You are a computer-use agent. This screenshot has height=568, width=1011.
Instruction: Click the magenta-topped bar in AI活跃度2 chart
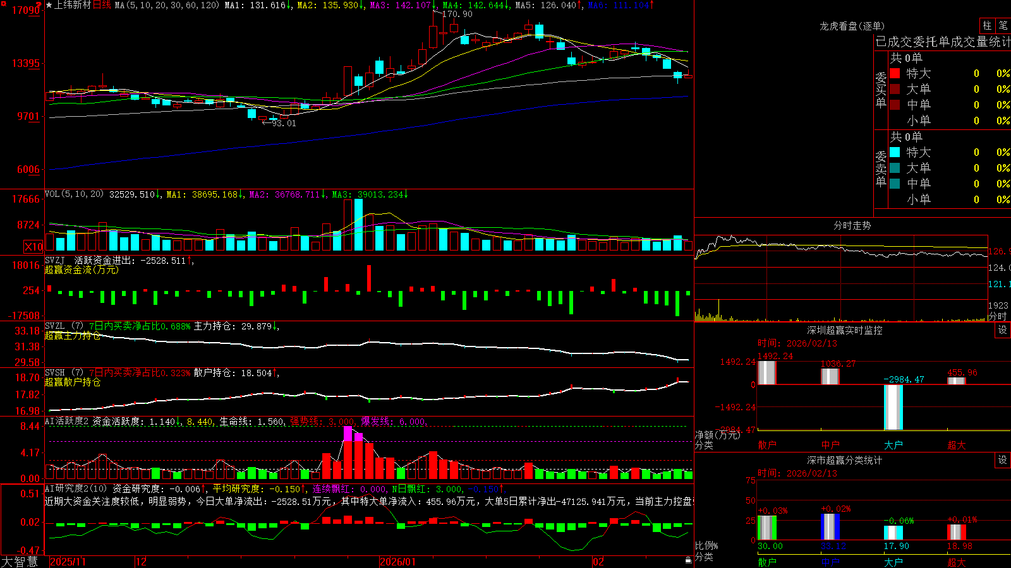(348, 453)
